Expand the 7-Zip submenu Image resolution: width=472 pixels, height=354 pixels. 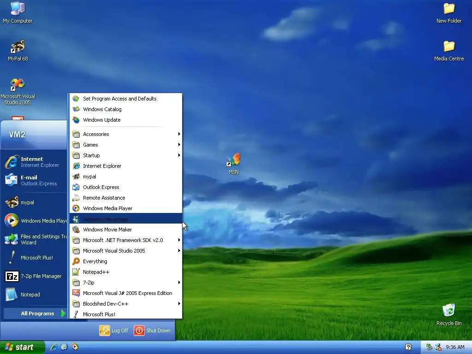(126, 283)
